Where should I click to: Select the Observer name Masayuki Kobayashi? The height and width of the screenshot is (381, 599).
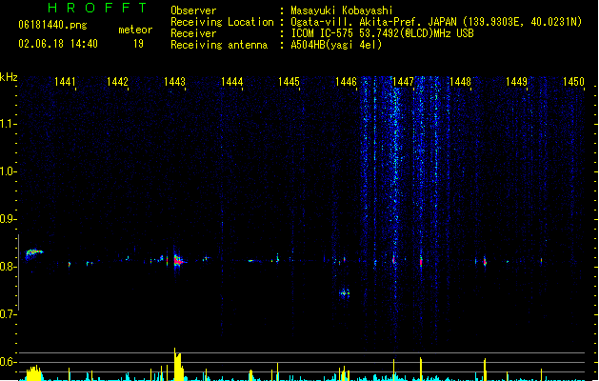pos(342,10)
